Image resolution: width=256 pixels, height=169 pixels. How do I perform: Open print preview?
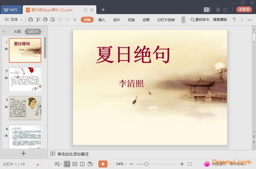pyautogui.click(x=53, y=20)
